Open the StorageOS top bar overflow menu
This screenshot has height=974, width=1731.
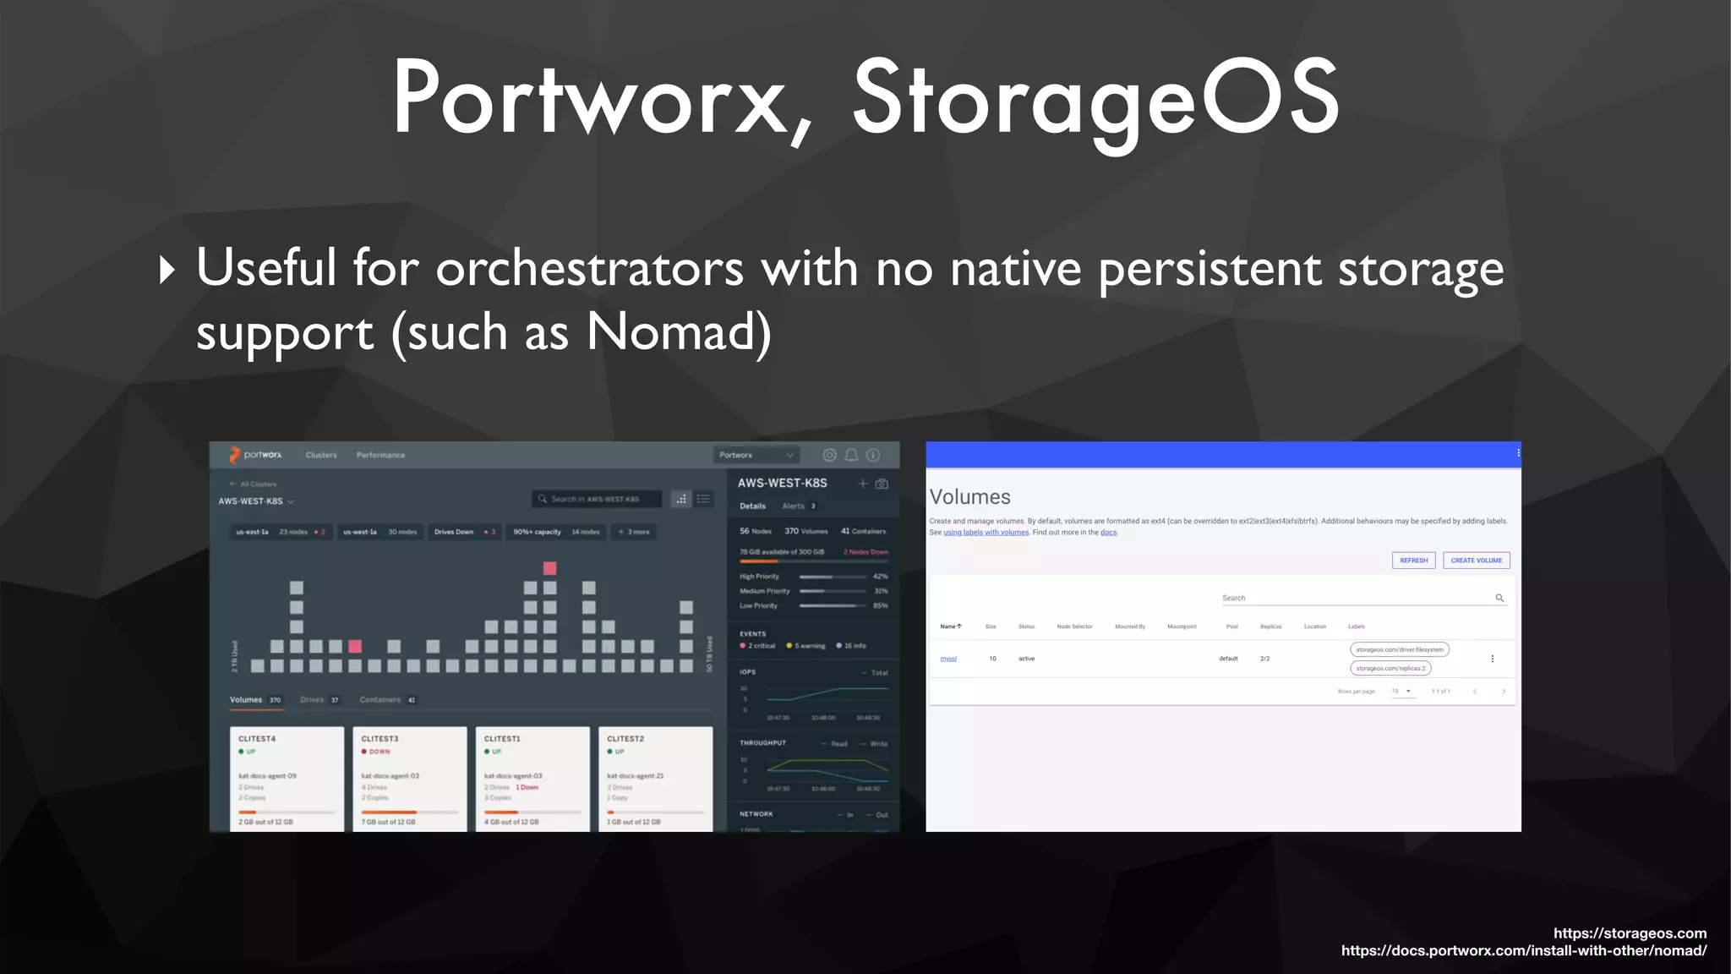[1518, 453]
